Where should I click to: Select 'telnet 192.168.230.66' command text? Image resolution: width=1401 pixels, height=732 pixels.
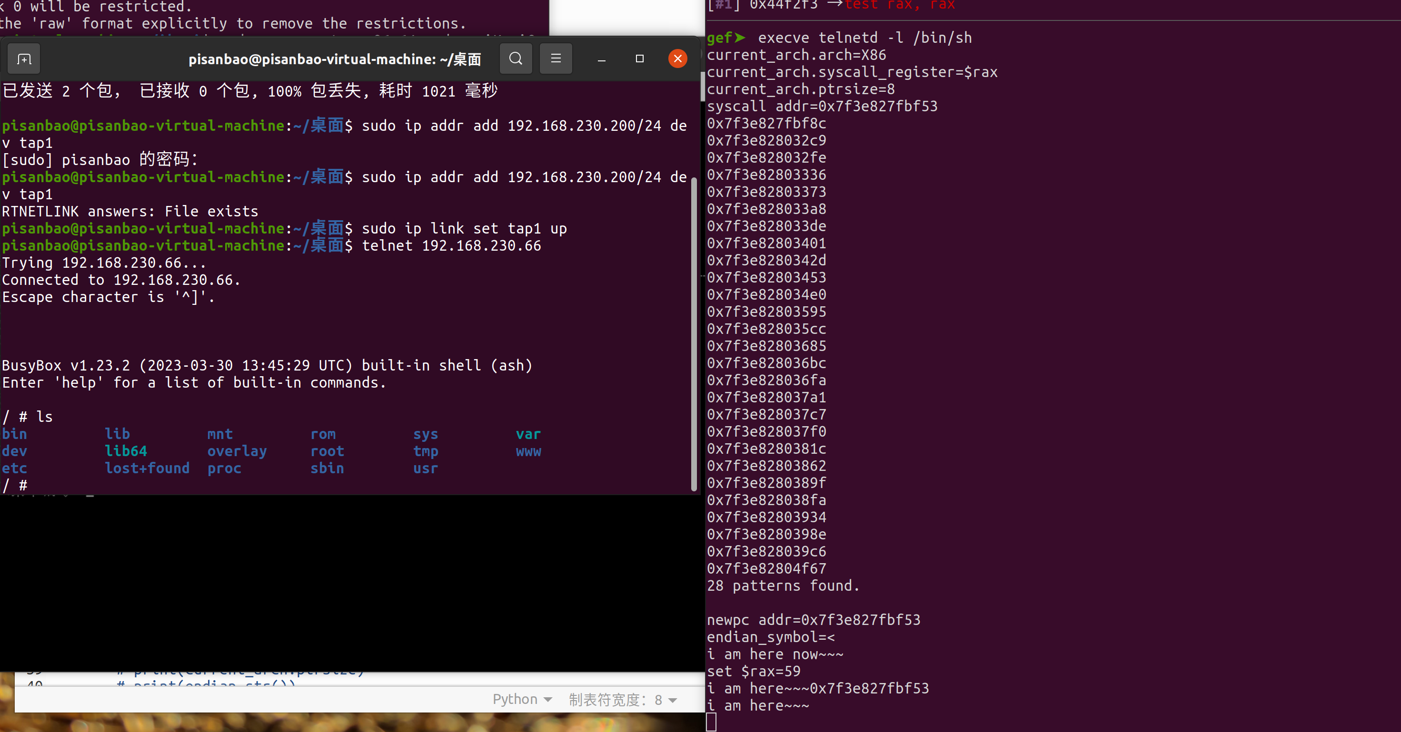tap(451, 245)
